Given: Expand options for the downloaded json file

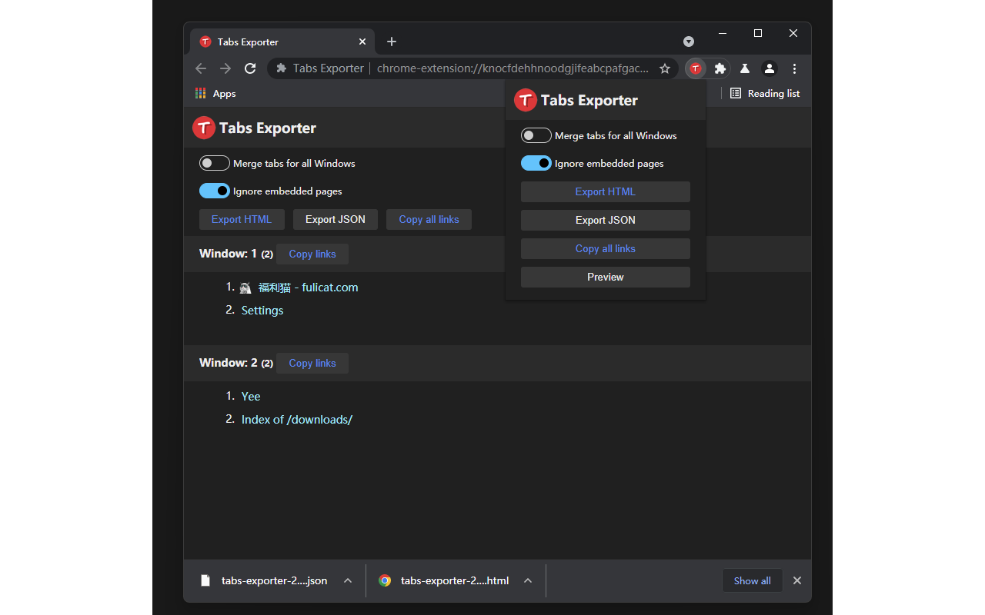Looking at the screenshot, I should [x=348, y=580].
